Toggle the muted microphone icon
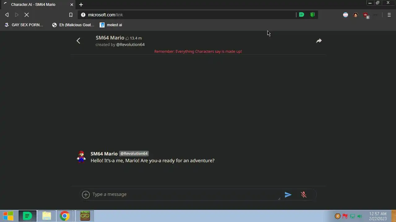396x222 pixels. pyautogui.click(x=303, y=195)
